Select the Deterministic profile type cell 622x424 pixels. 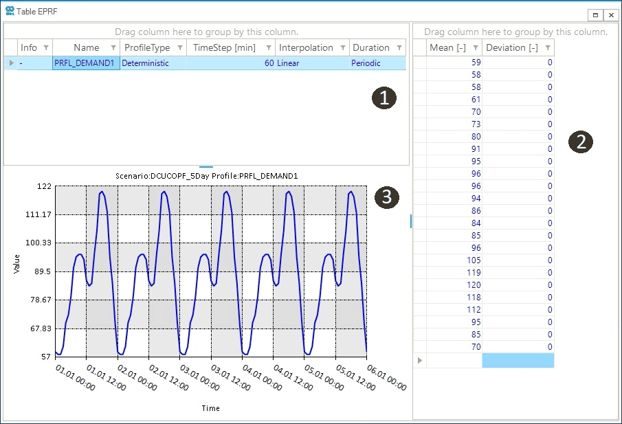pos(153,63)
